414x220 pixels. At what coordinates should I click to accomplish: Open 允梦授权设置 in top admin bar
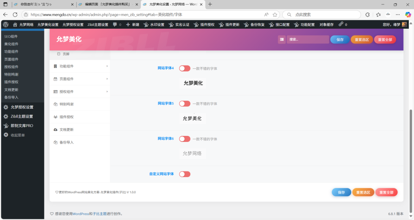[73, 25]
